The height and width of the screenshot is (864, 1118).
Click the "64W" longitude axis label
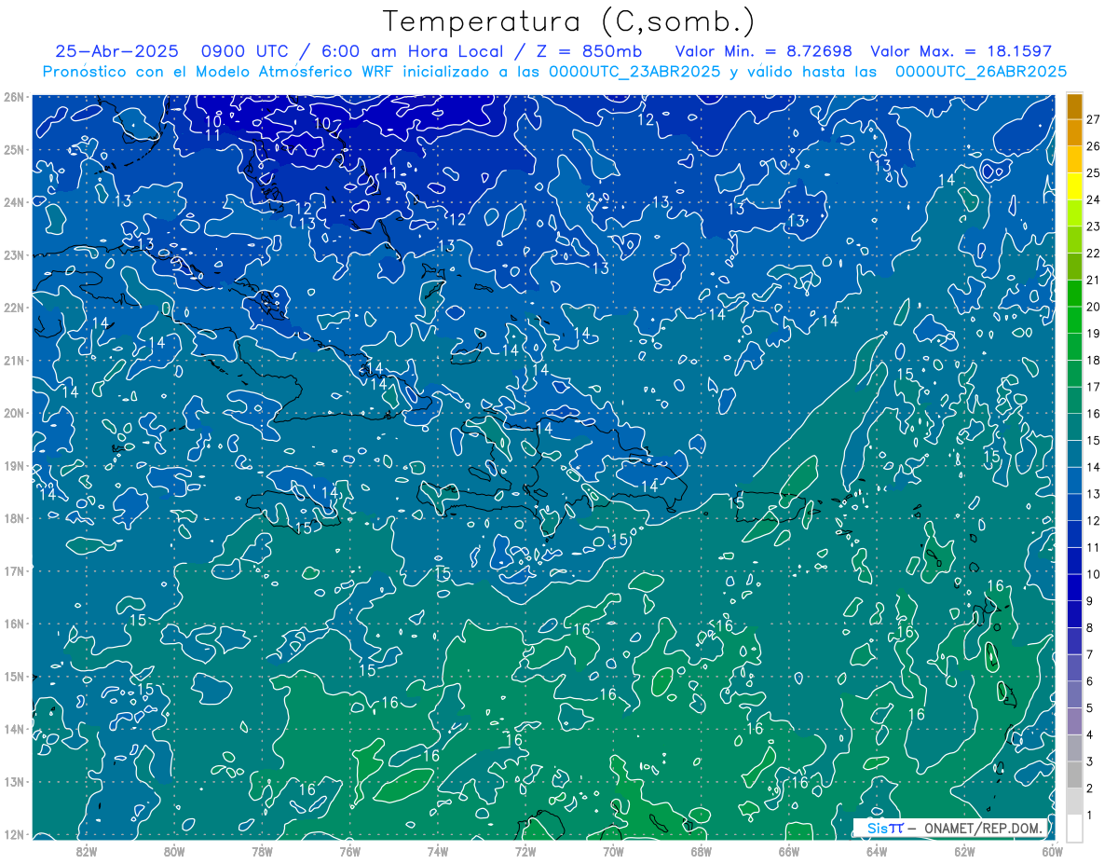[x=876, y=850]
